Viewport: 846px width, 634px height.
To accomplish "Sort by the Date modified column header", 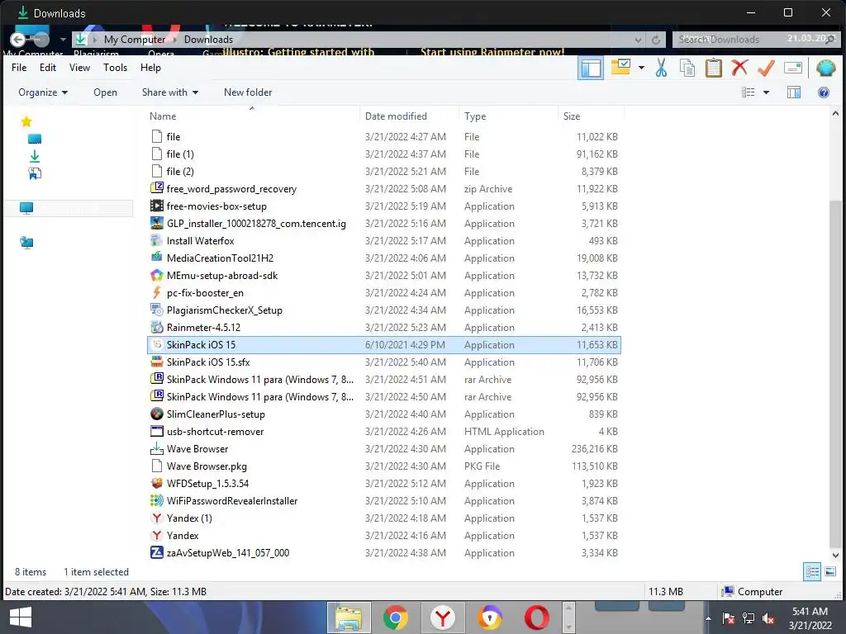I will pyautogui.click(x=396, y=116).
